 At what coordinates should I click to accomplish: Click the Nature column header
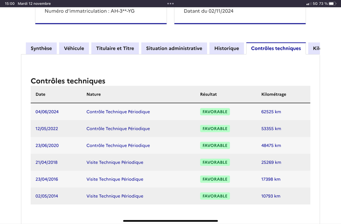point(93,94)
